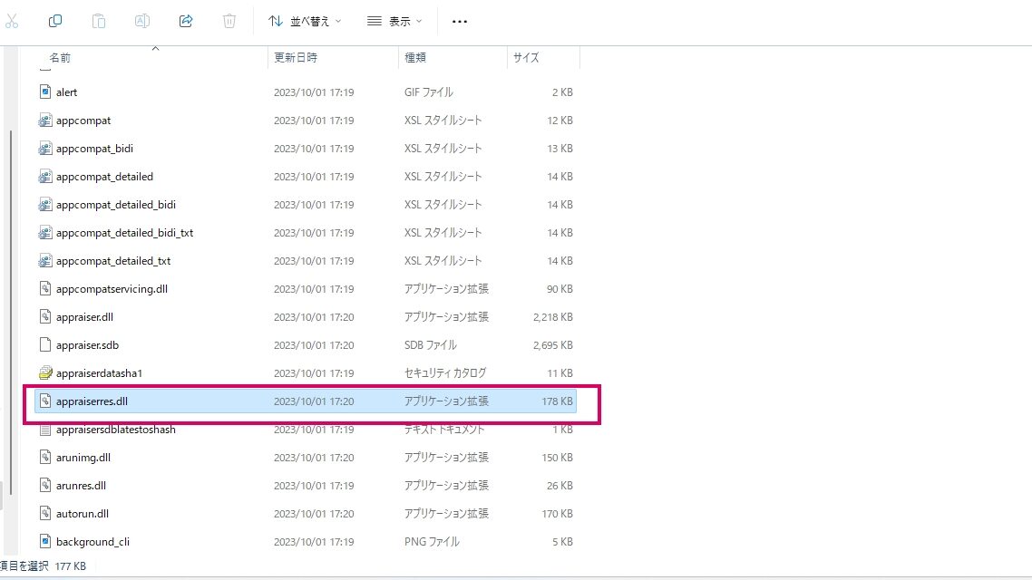Click the セキュリティ カタログ type cell
Screen dimensions: 1032x580
pos(445,372)
